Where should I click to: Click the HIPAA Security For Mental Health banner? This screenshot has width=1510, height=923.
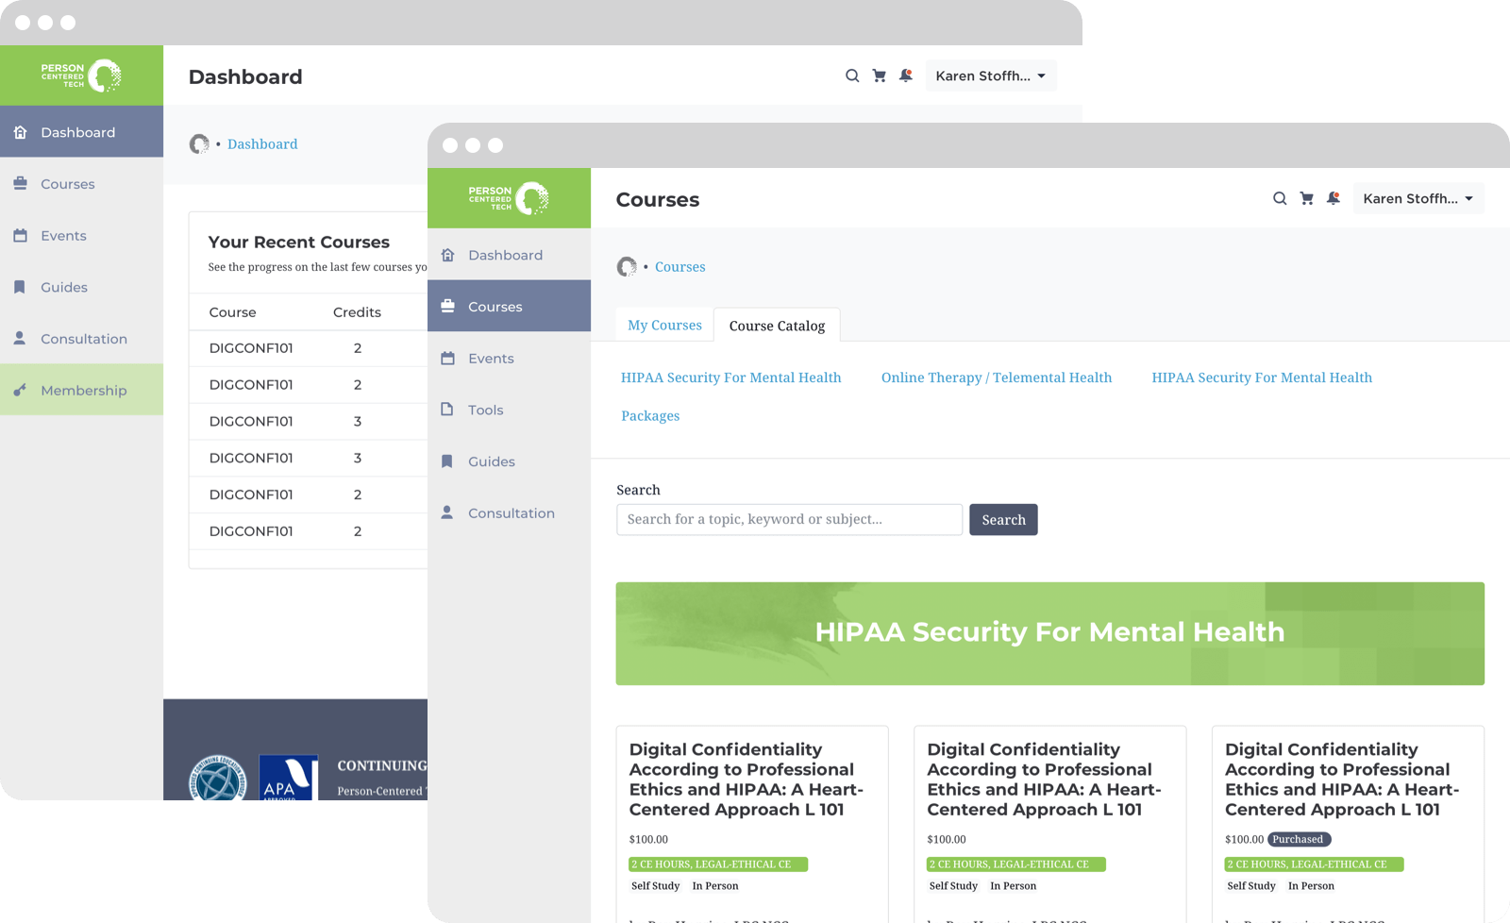1049,633
